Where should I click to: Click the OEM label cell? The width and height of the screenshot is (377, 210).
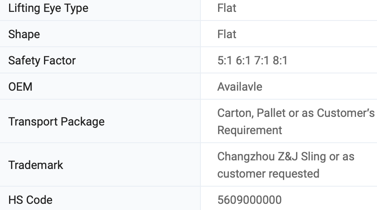pos(100,87)
